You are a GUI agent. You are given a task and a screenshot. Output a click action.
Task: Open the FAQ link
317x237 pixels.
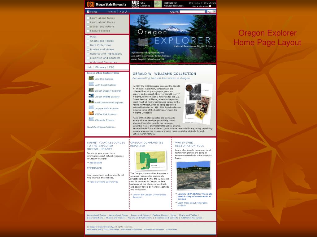(x=111, y=67)
